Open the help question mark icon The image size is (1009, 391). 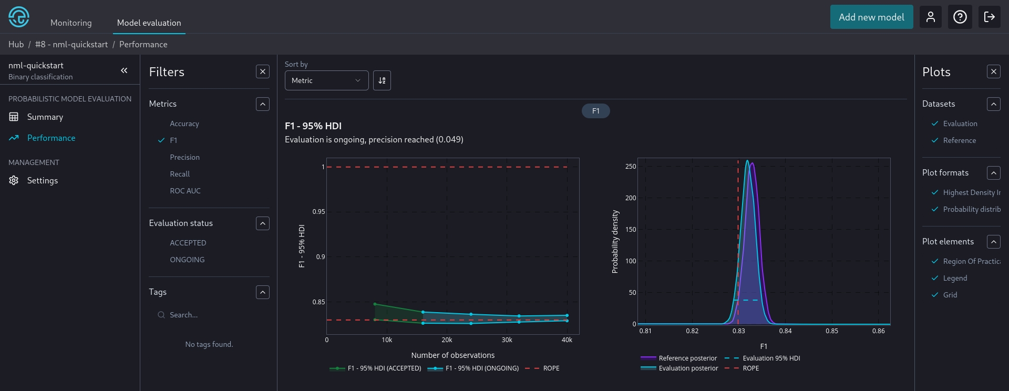pyautogui.click(x=960, y=17)
